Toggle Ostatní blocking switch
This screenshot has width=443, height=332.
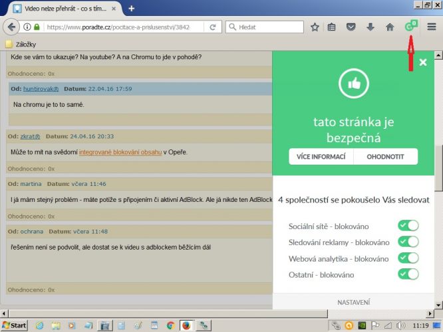tap(408, 274)
